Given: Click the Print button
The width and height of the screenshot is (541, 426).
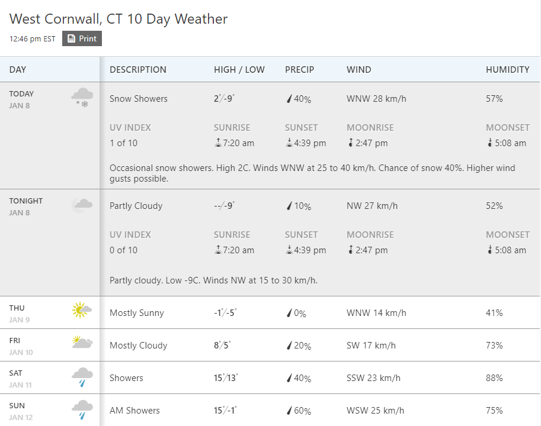Looking at the screenshot, I should [x=82, y=38].
